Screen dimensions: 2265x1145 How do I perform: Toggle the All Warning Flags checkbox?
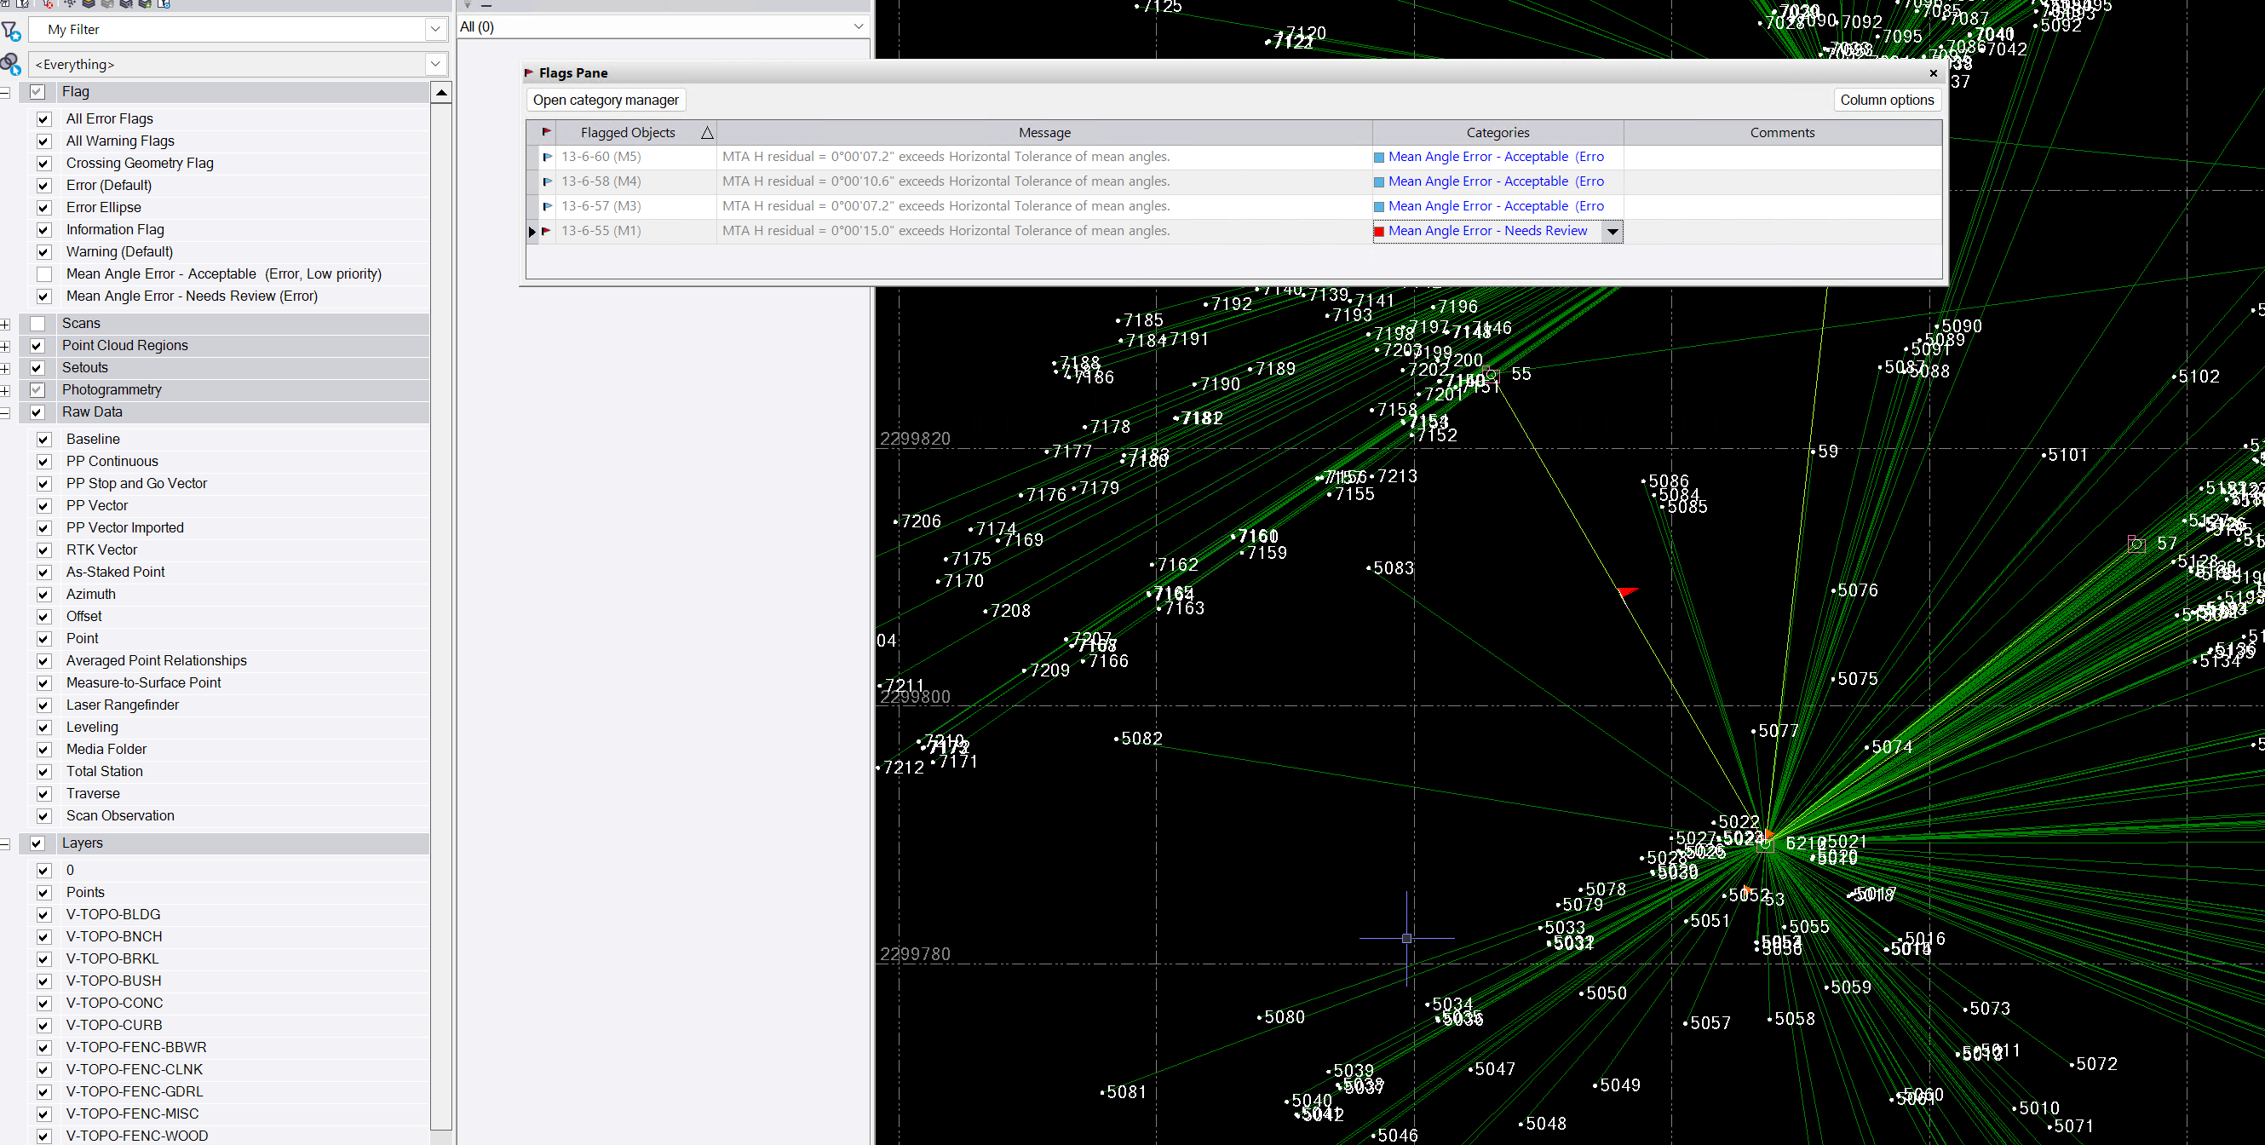(x=44, y=141)
